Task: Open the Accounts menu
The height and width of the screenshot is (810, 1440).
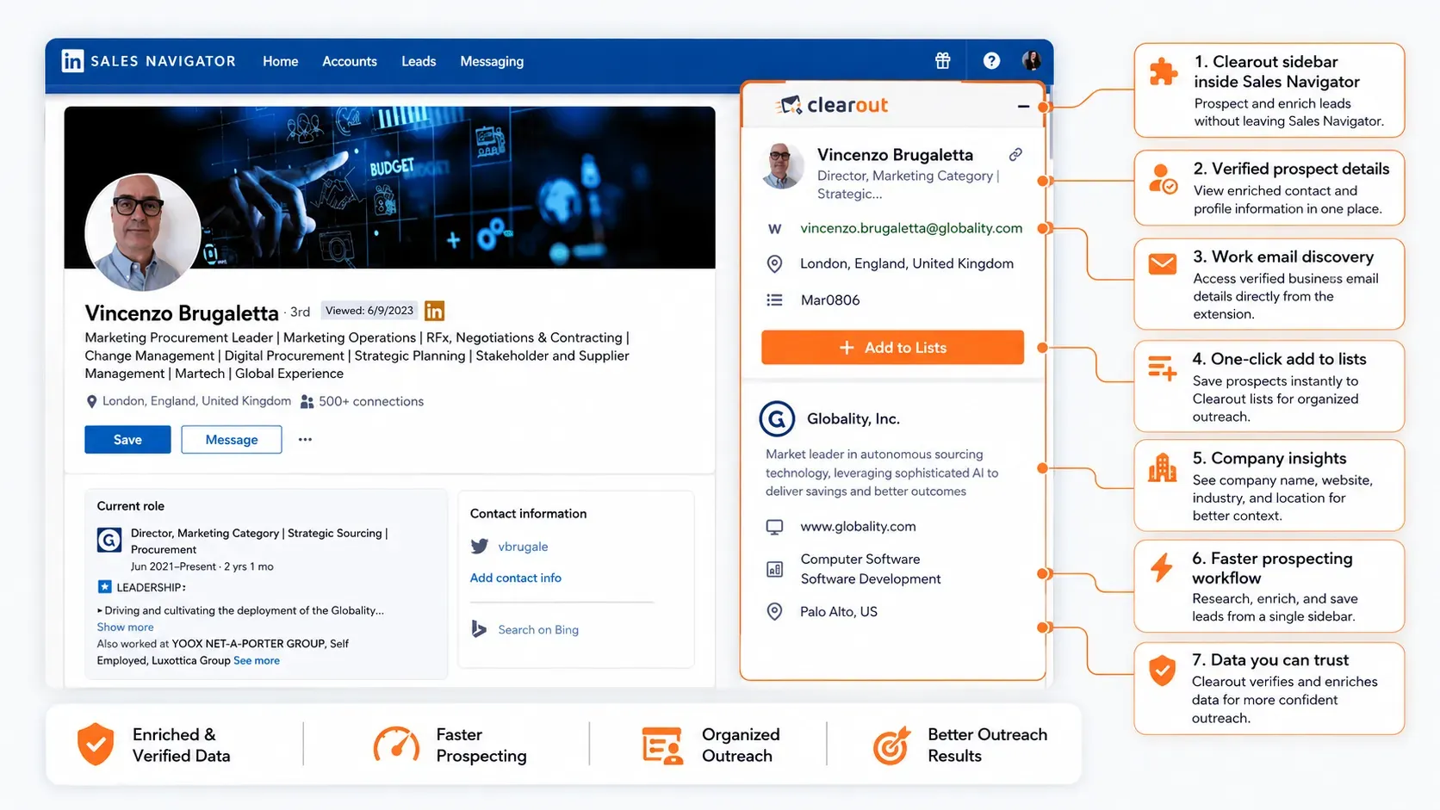Action: pos(350,61)
